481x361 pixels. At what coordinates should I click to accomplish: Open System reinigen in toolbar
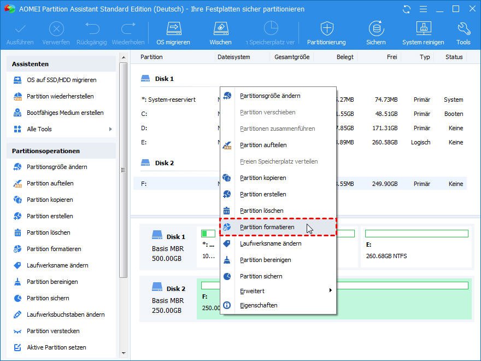(424, 29)
